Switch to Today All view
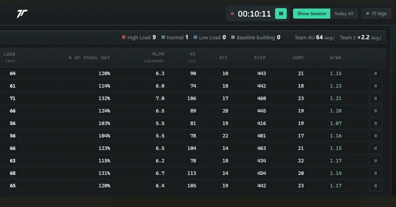This screenshot has width=396, height=207. 344,14
